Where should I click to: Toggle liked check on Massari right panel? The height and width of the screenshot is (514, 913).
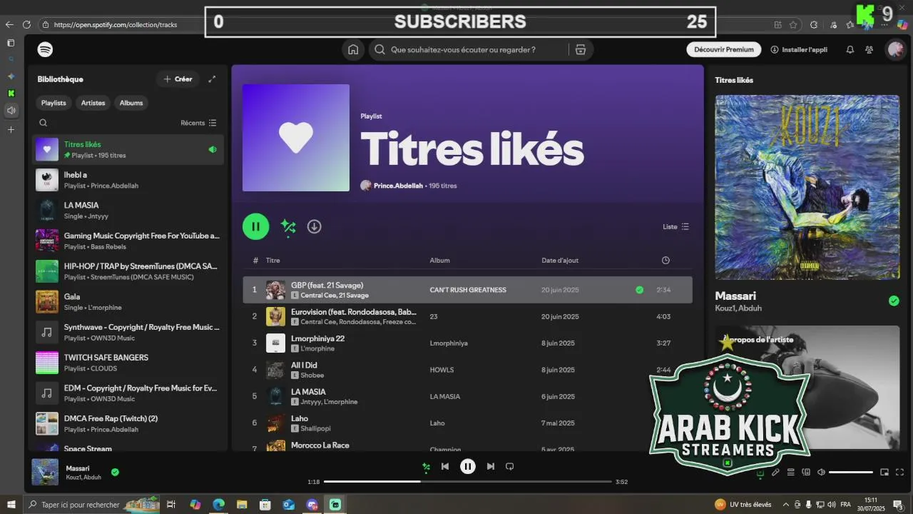894,301
